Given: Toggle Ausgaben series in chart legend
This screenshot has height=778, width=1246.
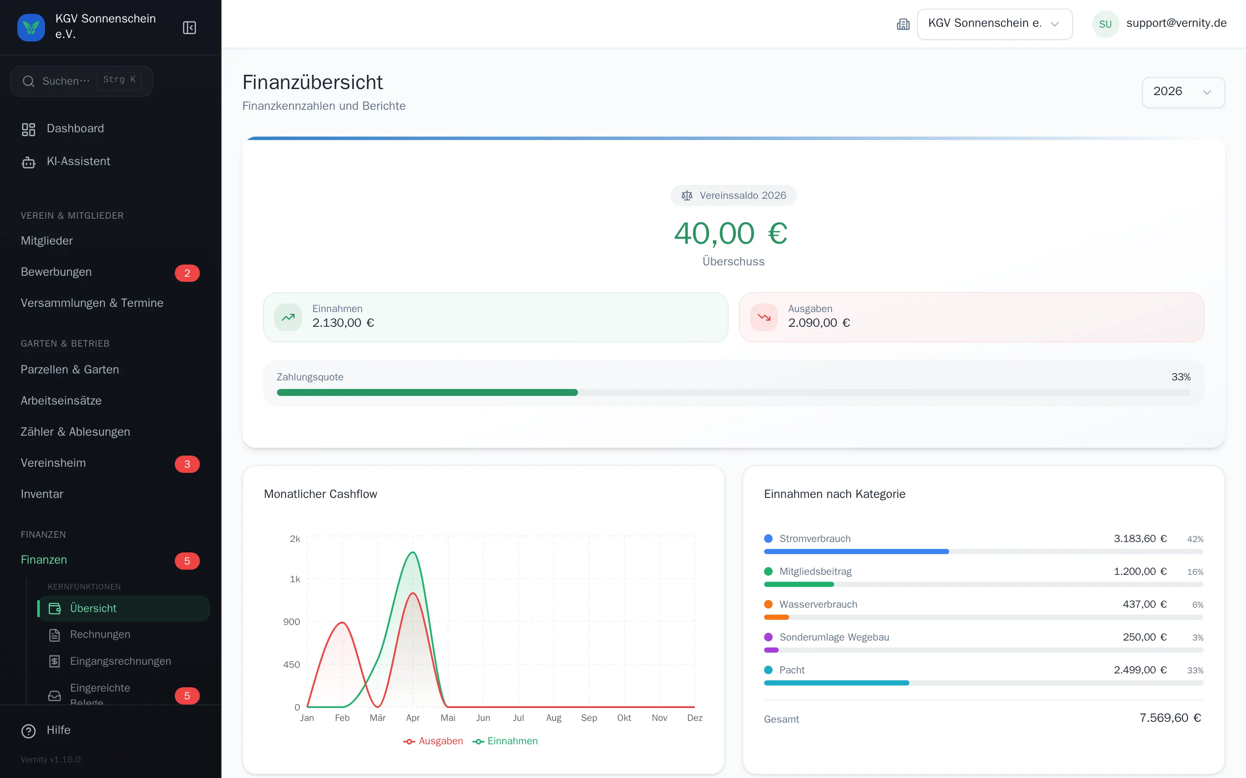Looking at the screenshot, I should 433,741.
